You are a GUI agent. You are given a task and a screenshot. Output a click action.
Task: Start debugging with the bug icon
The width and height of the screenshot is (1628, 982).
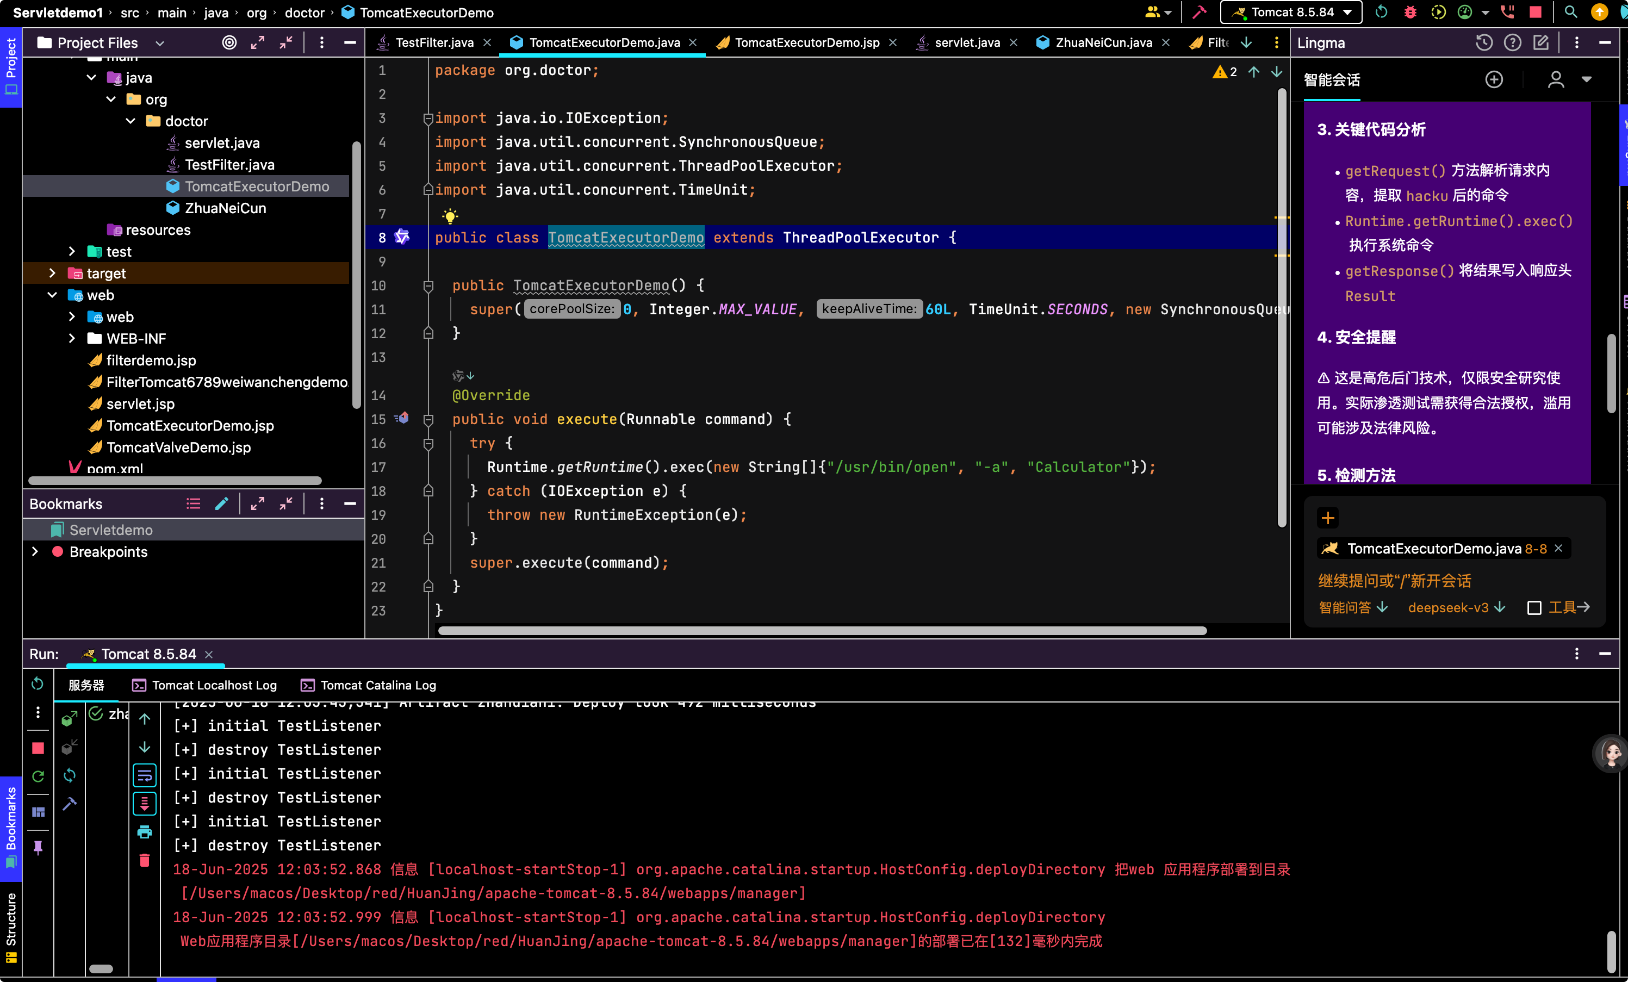click(x=1410, y=13)
